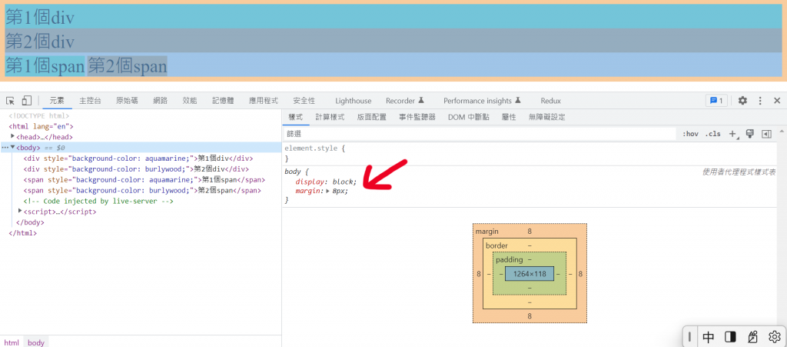Select the 事件監聽器 subtab
The height and width of the screenshot is (347, 787).
[417, 117]
